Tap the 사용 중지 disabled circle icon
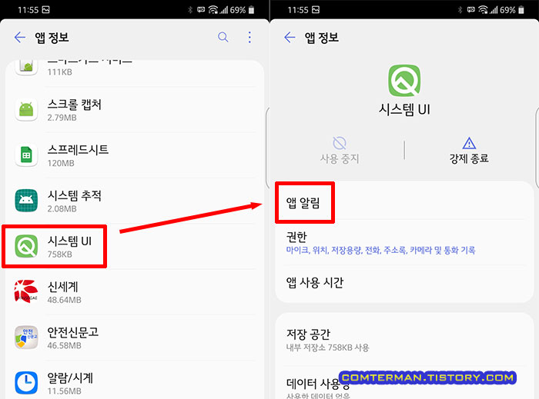This screenshot has height=399, width=539. [340, 143]
